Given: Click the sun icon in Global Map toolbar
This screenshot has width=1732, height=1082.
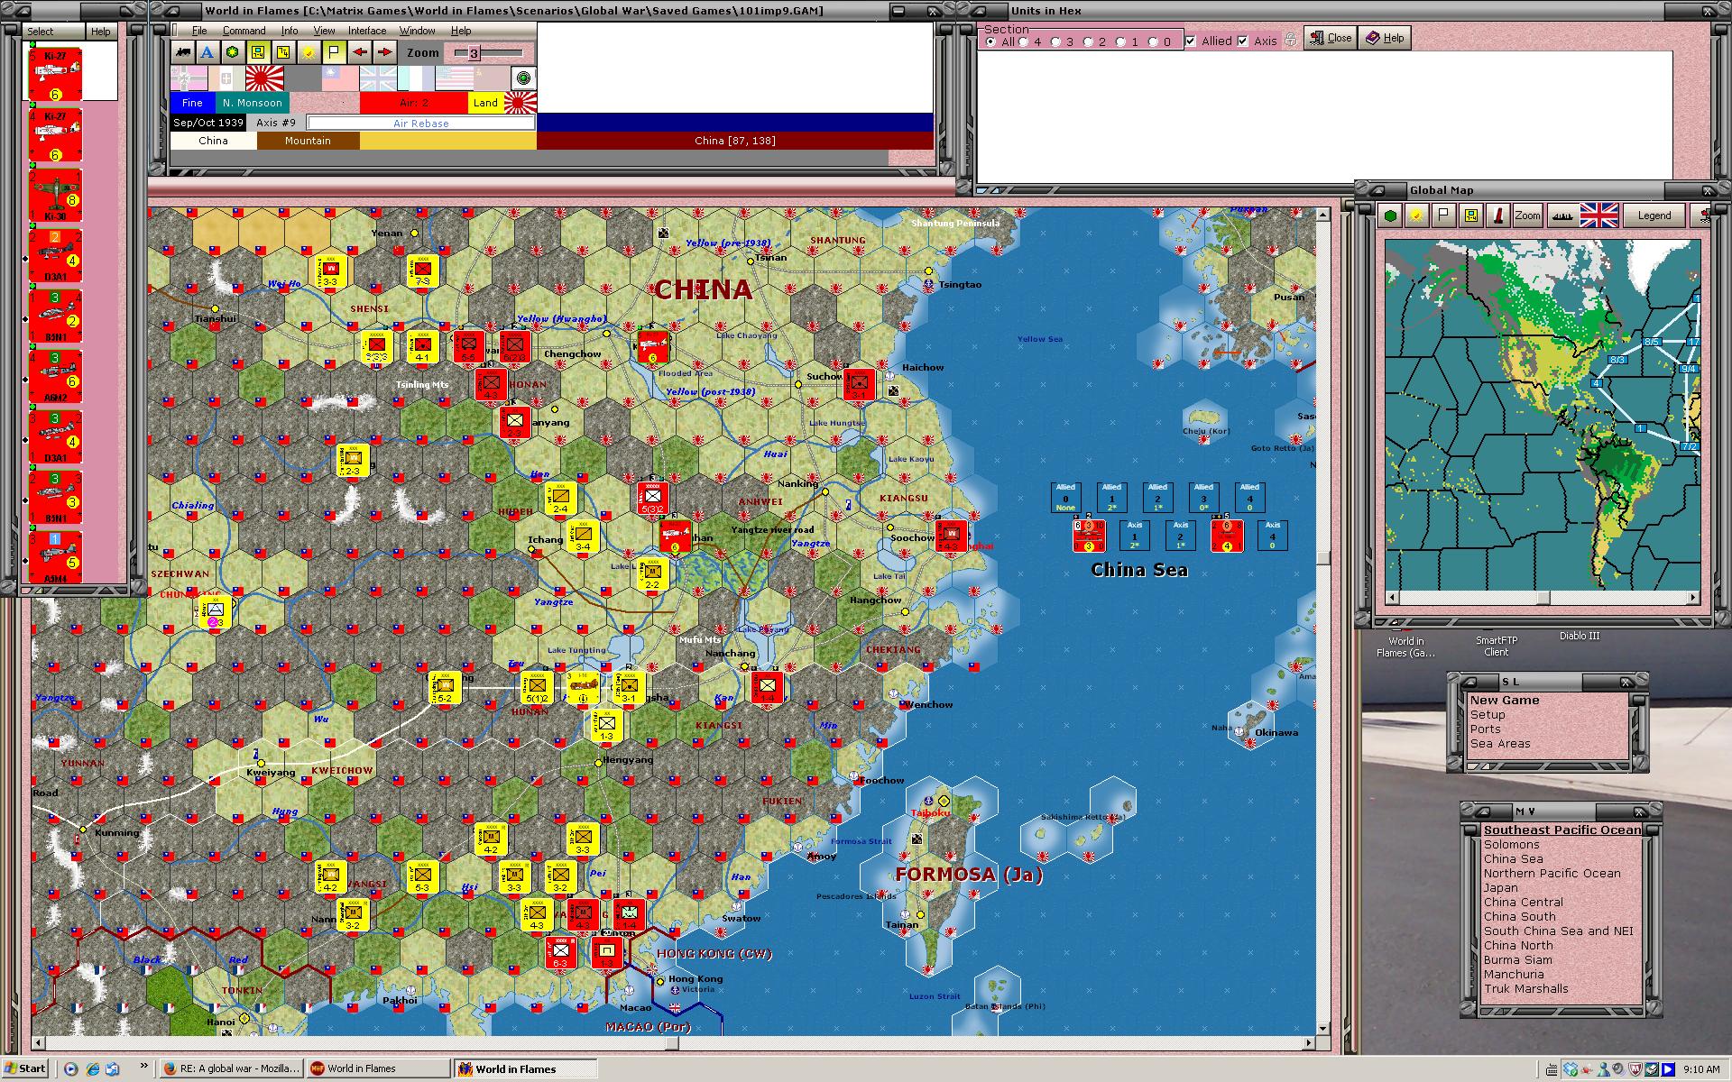Looking at the screenshot, I should point(1417,215).
